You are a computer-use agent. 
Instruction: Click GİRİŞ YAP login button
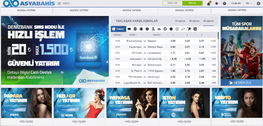[x=172, y=3]
